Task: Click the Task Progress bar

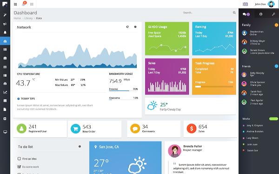Action: (x=214, y=87)
